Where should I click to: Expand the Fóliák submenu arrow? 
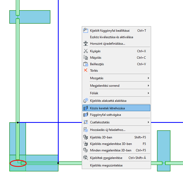pos(148,93)
